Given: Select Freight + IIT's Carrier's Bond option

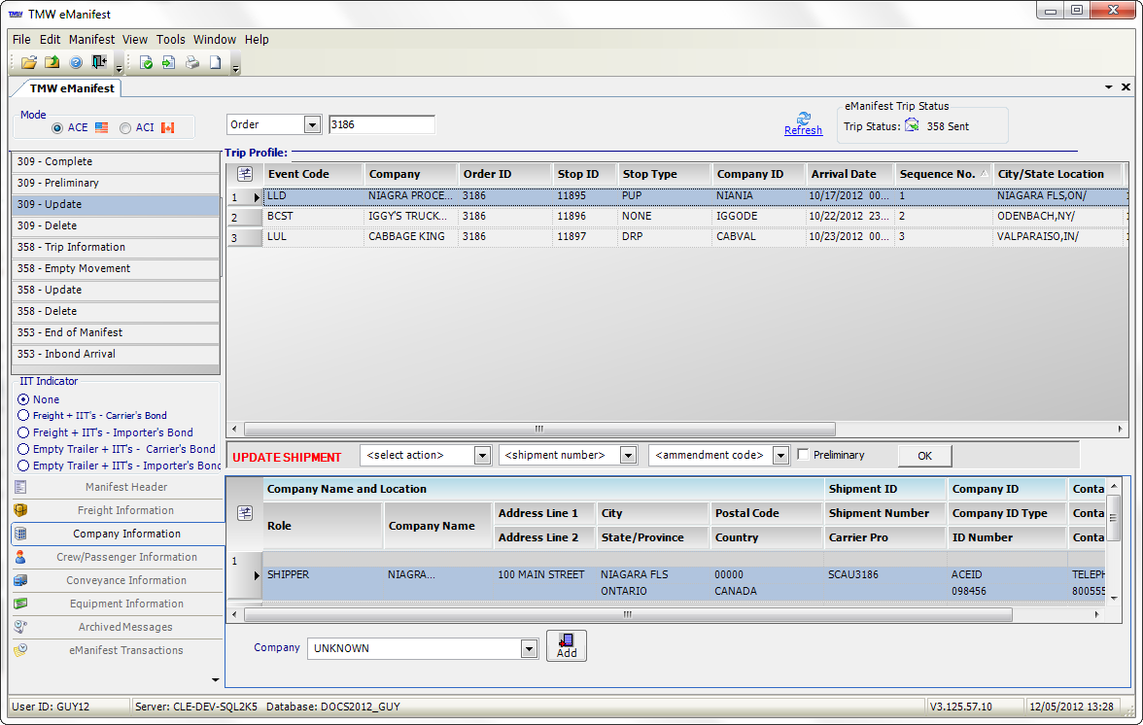Looking at the screenshot, I should [x=23, y=416].
